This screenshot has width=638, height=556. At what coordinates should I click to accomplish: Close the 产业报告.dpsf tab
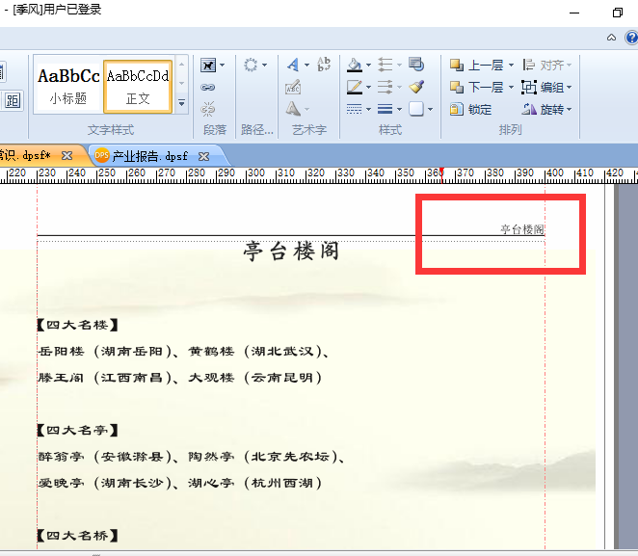click(203, 157)
